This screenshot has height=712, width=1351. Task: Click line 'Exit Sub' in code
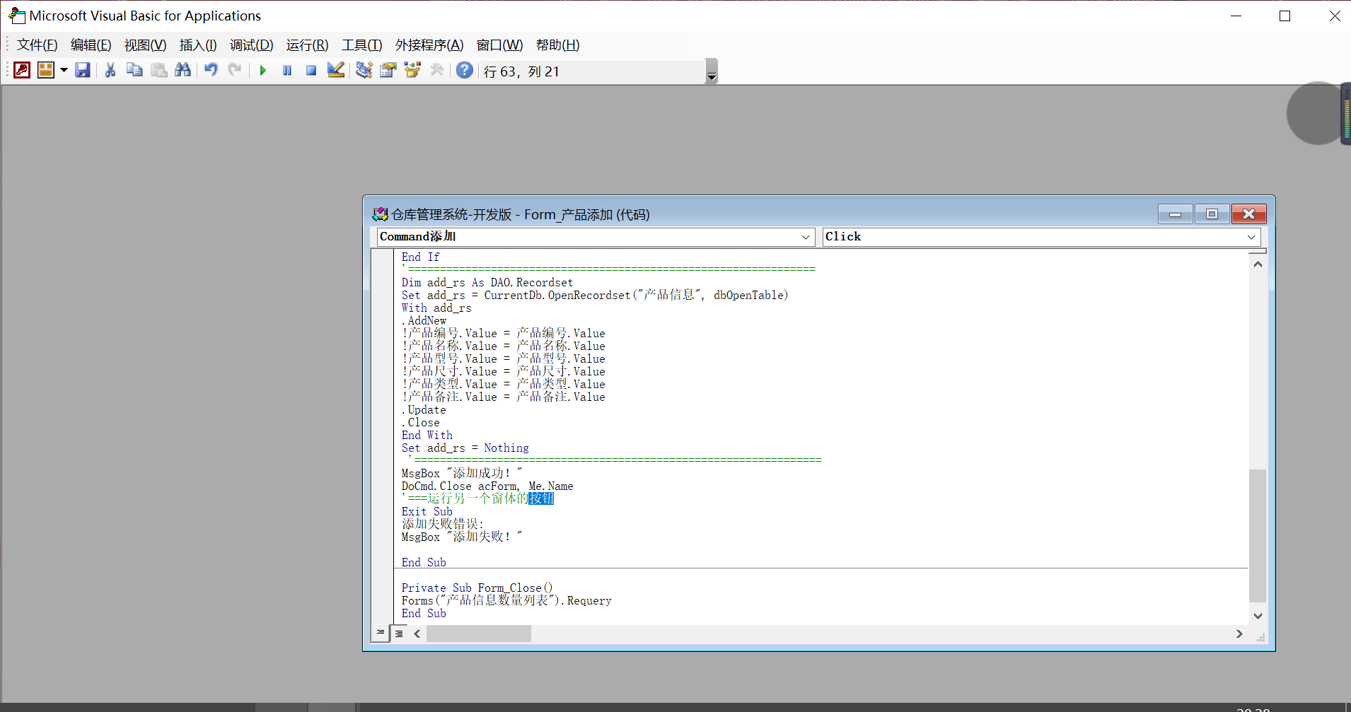point(427,511)
